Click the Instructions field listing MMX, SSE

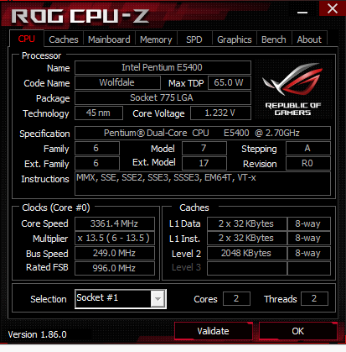[x=203, y=184]
